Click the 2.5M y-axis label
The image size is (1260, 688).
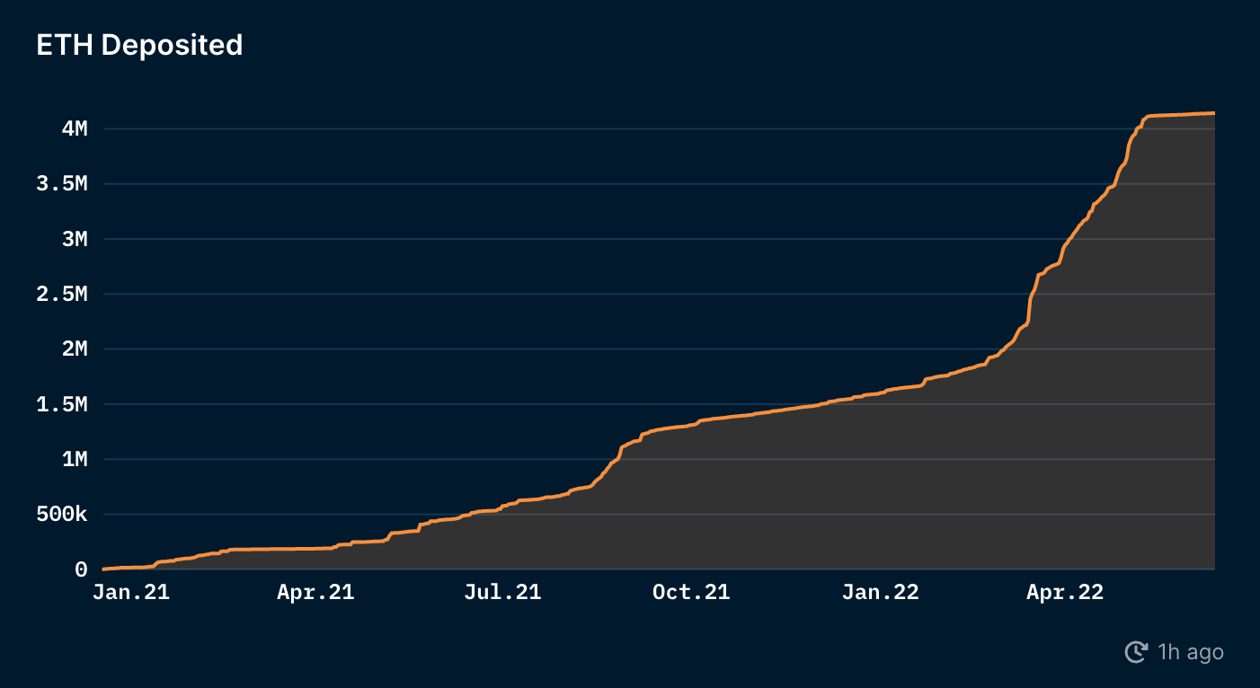click(62, 295)
